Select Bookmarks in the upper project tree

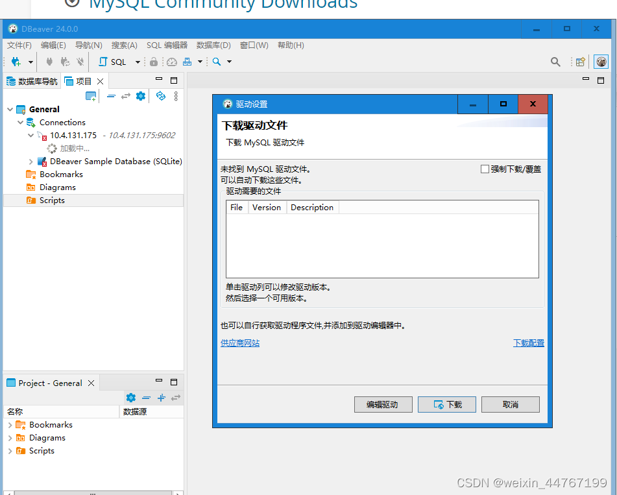(61, 175)
